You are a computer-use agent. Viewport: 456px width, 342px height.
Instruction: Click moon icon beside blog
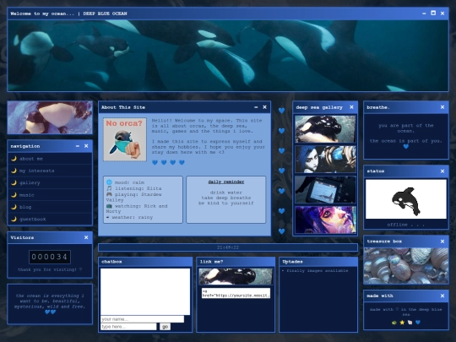(14, 207)
